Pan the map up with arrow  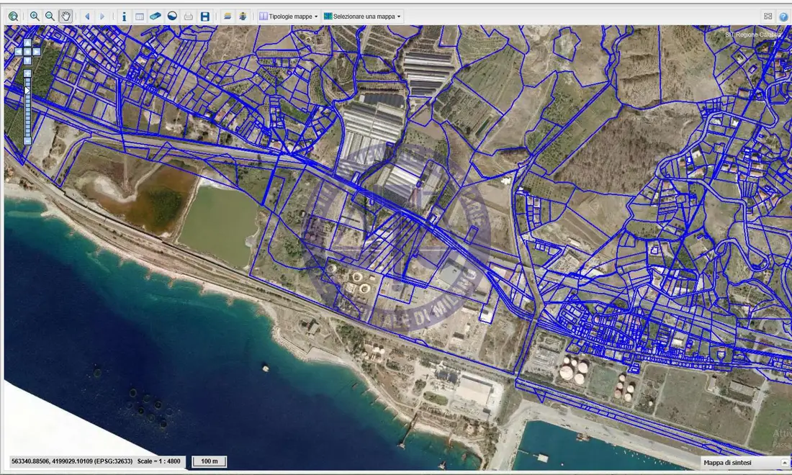tap(27, 43)
